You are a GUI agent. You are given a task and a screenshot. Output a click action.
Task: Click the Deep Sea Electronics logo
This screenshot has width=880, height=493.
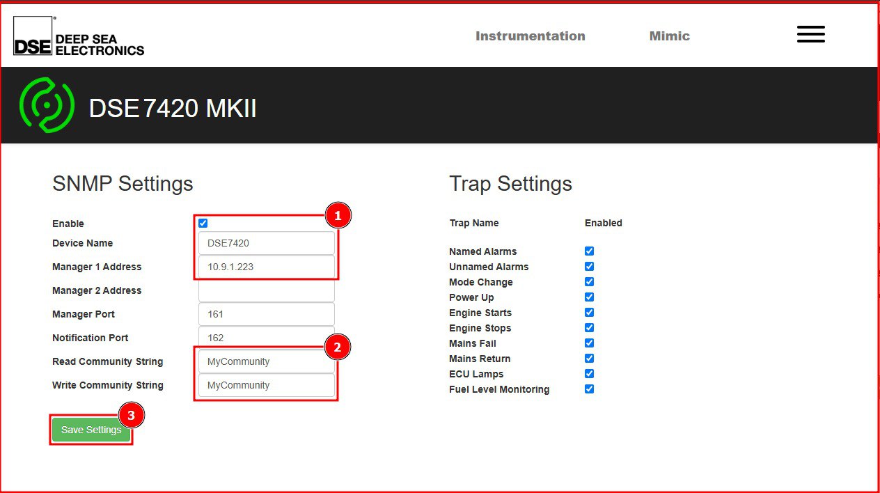[x=79, y=36]
